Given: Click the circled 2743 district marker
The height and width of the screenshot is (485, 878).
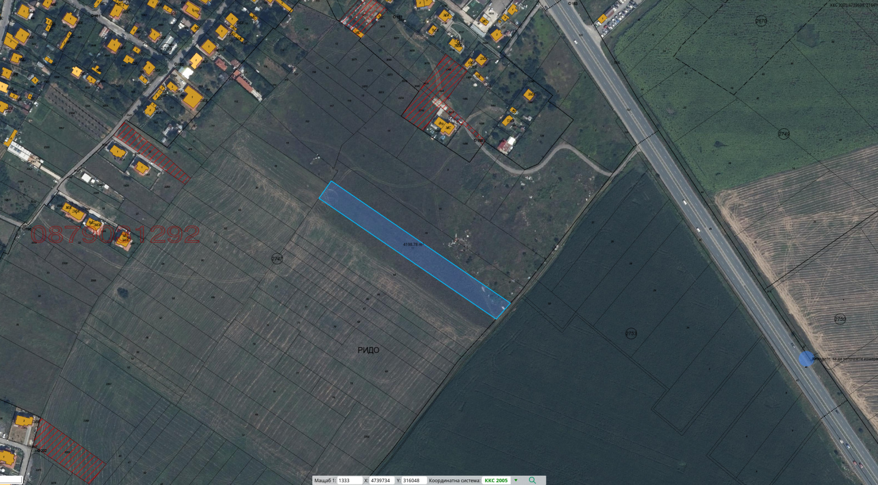Looking at the screenshot, I should [784, 134].
